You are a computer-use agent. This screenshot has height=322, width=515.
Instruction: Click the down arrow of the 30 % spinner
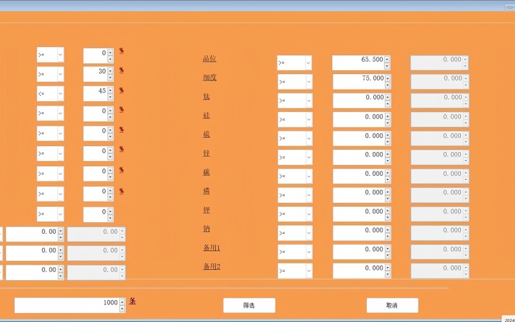click(x=110, y=78)
